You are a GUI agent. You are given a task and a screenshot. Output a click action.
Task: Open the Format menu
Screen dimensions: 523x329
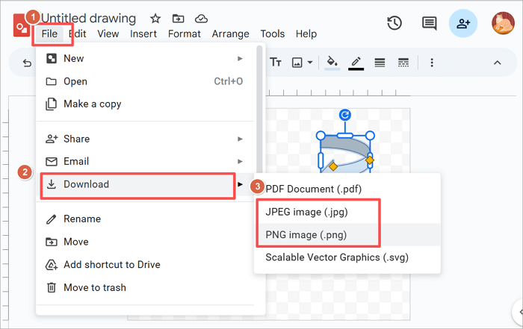(184, 34)
